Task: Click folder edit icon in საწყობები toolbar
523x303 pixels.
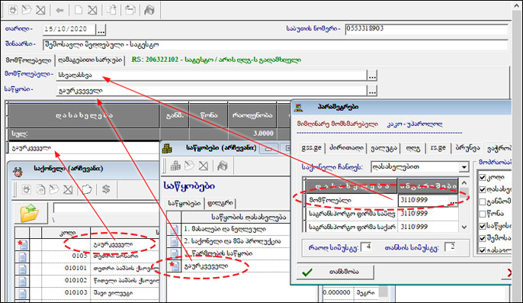Action: 189,166
